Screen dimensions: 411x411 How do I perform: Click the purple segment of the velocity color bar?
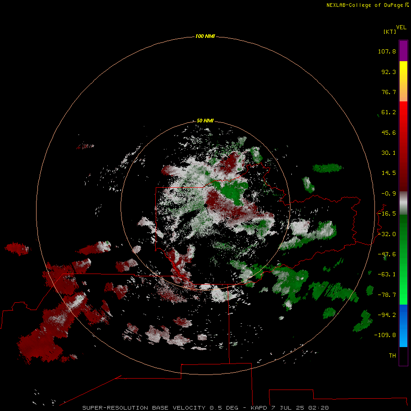pyautogui.click(x=403, y=51)
